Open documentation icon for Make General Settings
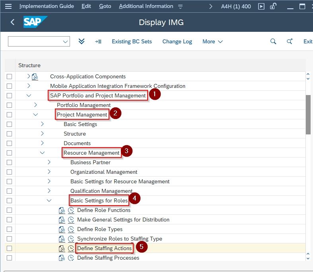 [x=62, y=220]
